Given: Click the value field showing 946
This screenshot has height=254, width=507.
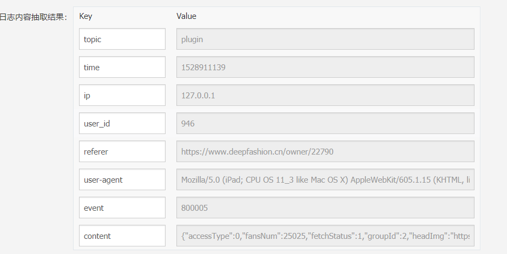Looking at the screenshot, I should click(325, 123).
